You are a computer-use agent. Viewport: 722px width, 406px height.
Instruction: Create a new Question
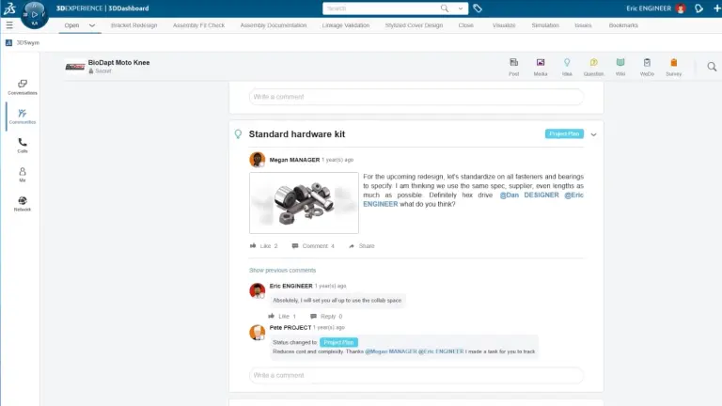[x=593, y=67]
